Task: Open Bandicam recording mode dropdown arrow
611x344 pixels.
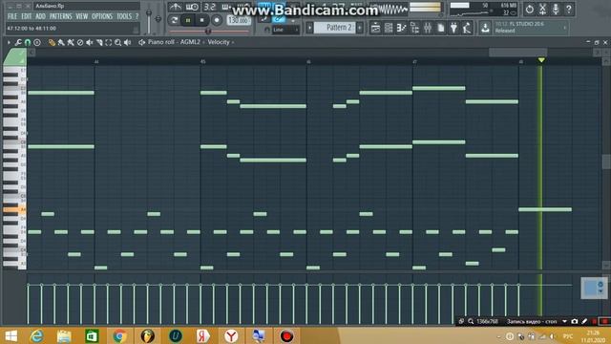Action: (x=564, y=321)
